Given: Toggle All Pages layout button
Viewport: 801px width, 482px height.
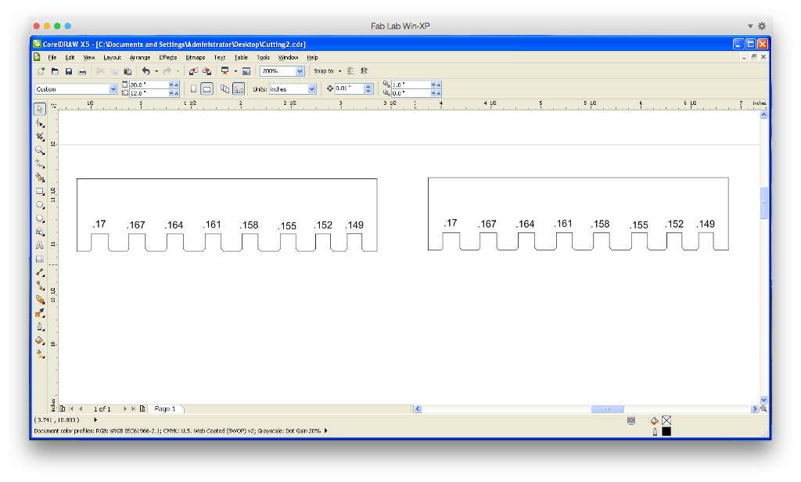Looking at the screenshot, I should coord(224,89).
